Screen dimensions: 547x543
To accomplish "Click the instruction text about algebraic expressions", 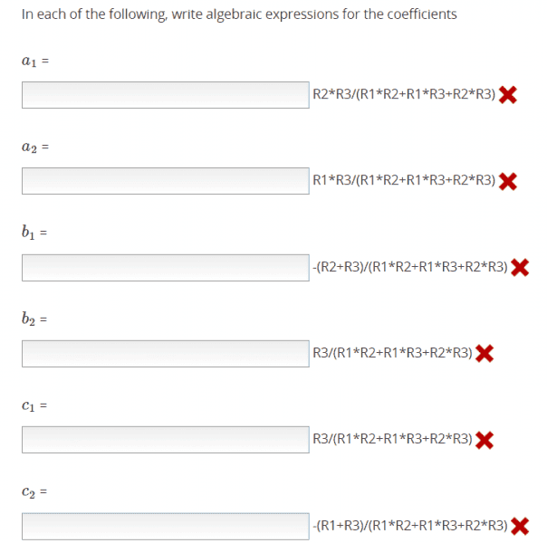I will point(239,14).
